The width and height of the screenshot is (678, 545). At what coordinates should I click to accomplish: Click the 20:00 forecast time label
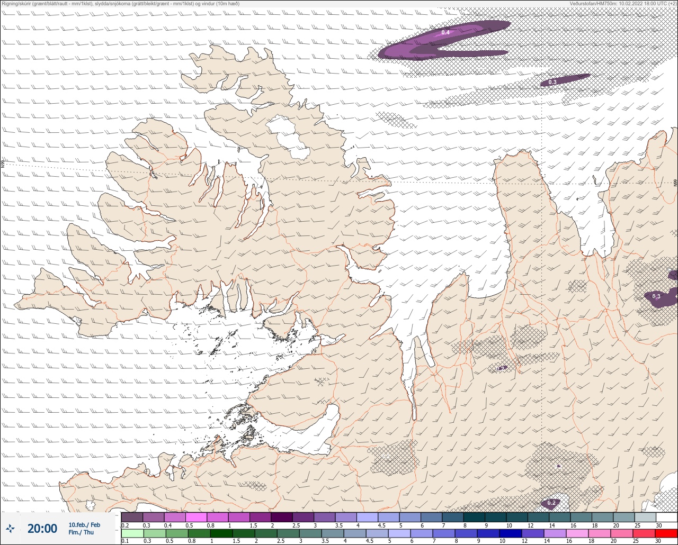[42, 528]
